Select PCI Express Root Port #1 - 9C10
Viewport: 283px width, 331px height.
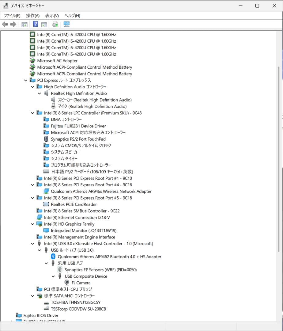tap(88, 178)
